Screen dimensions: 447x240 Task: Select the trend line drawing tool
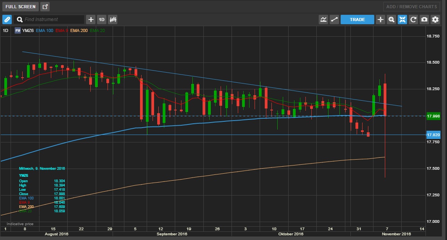click(334, 19)
